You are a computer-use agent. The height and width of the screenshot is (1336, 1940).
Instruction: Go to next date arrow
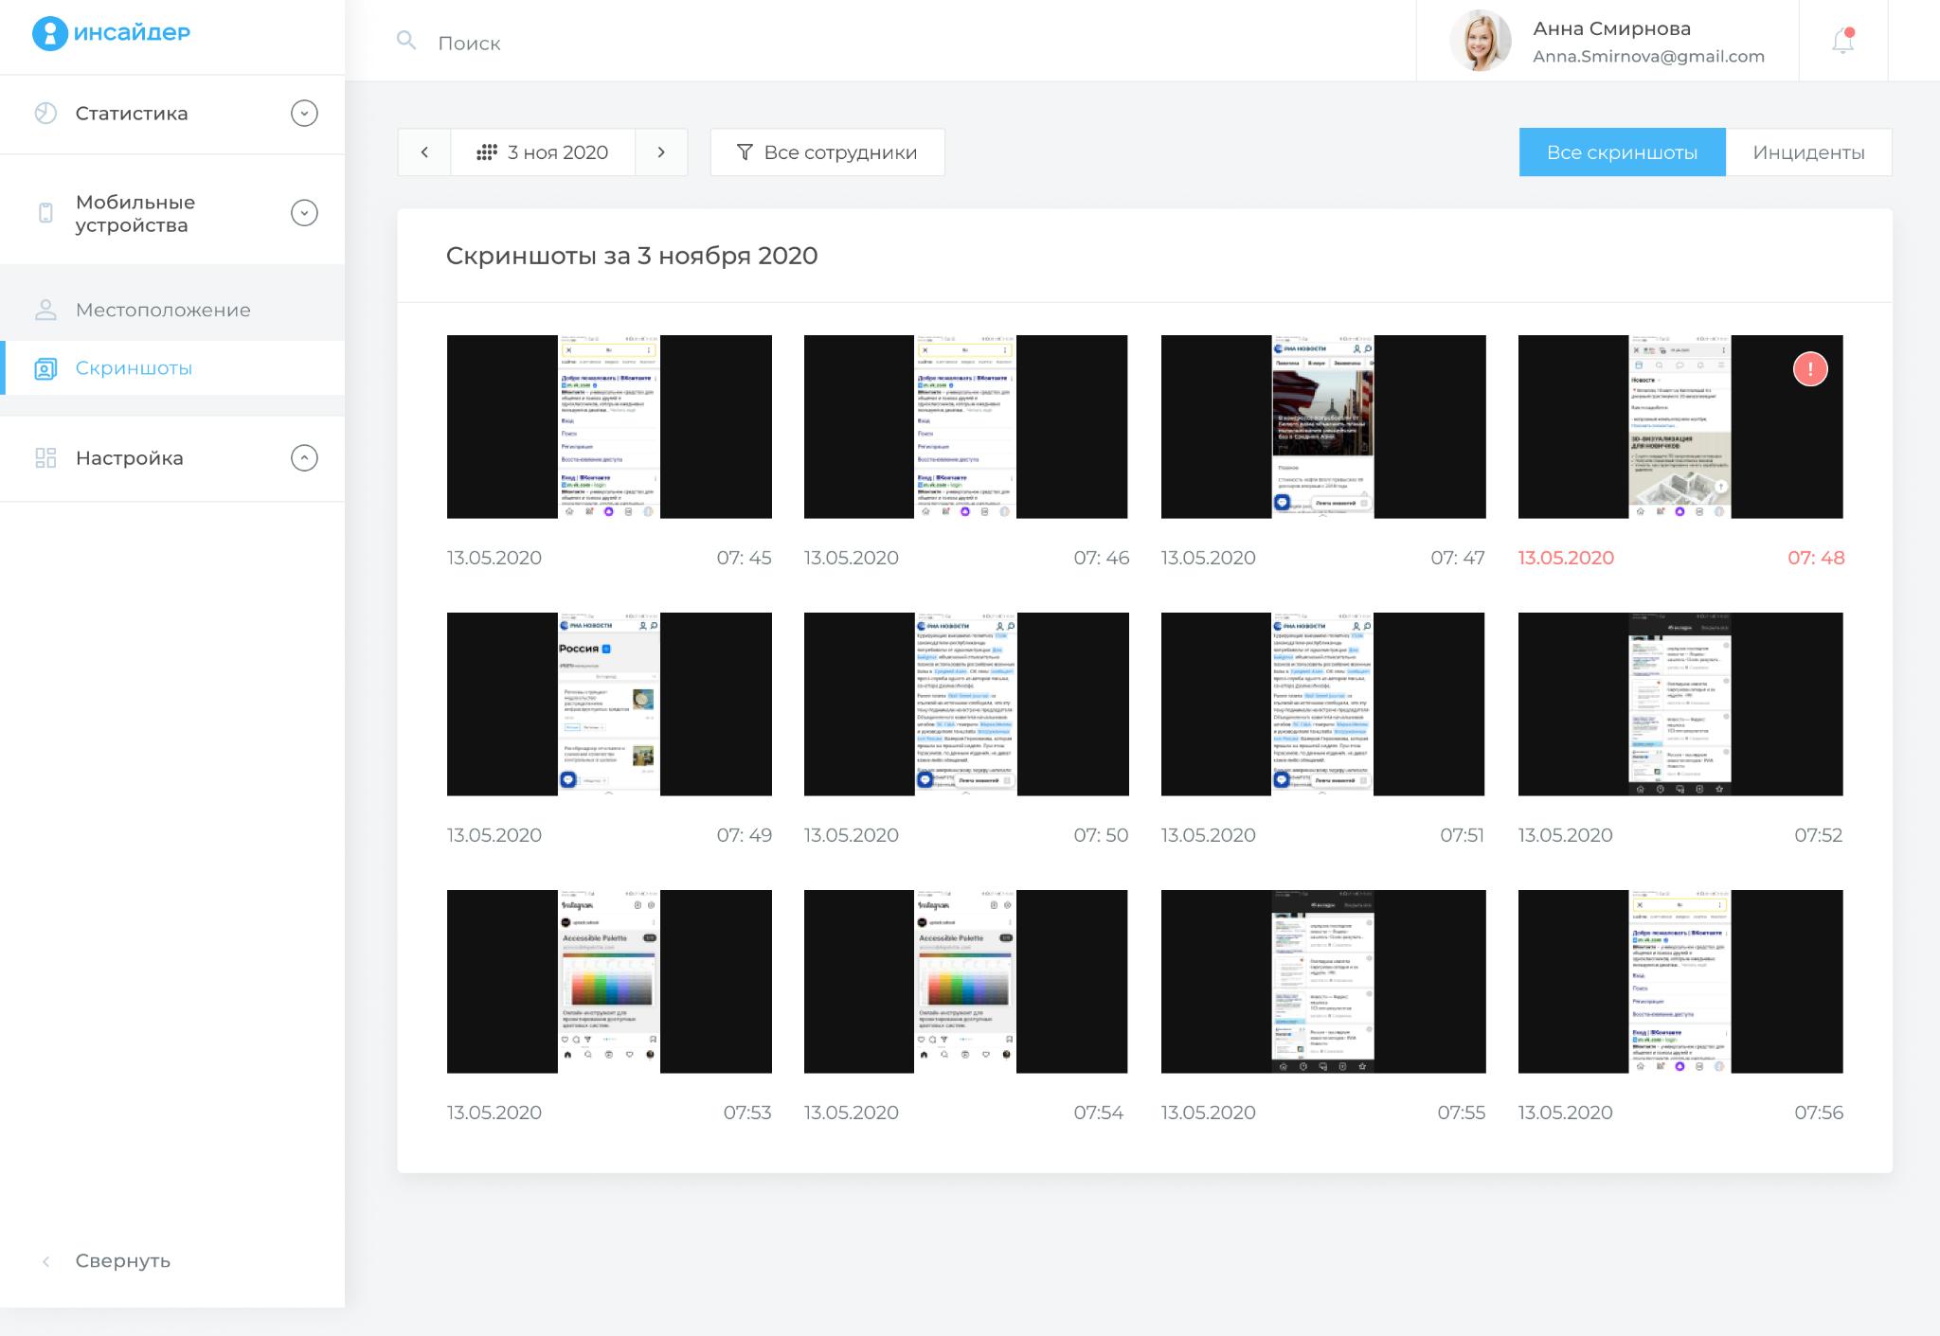point(661,152)
